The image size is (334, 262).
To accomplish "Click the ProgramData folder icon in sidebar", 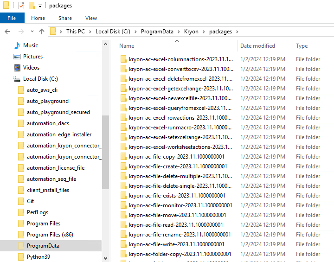I will click(21, 246).
